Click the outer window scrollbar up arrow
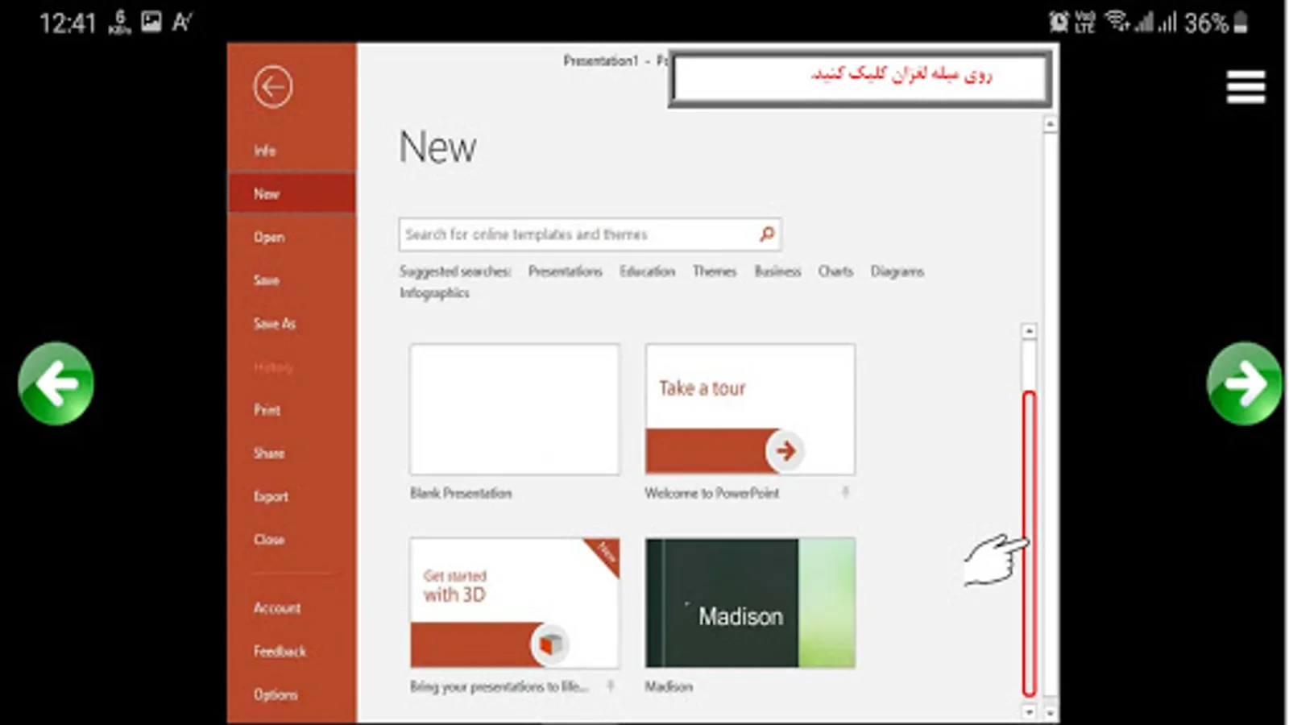This screenshot has width=1289, height=725. [x=1050, y=124]
